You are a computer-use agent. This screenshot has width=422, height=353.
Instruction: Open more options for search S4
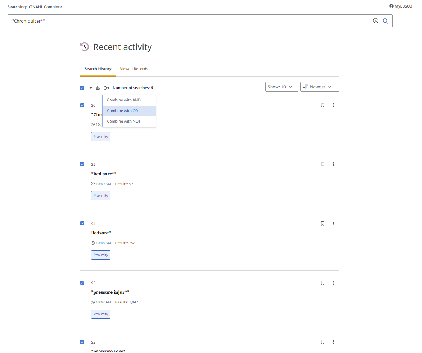coord(333,224)
